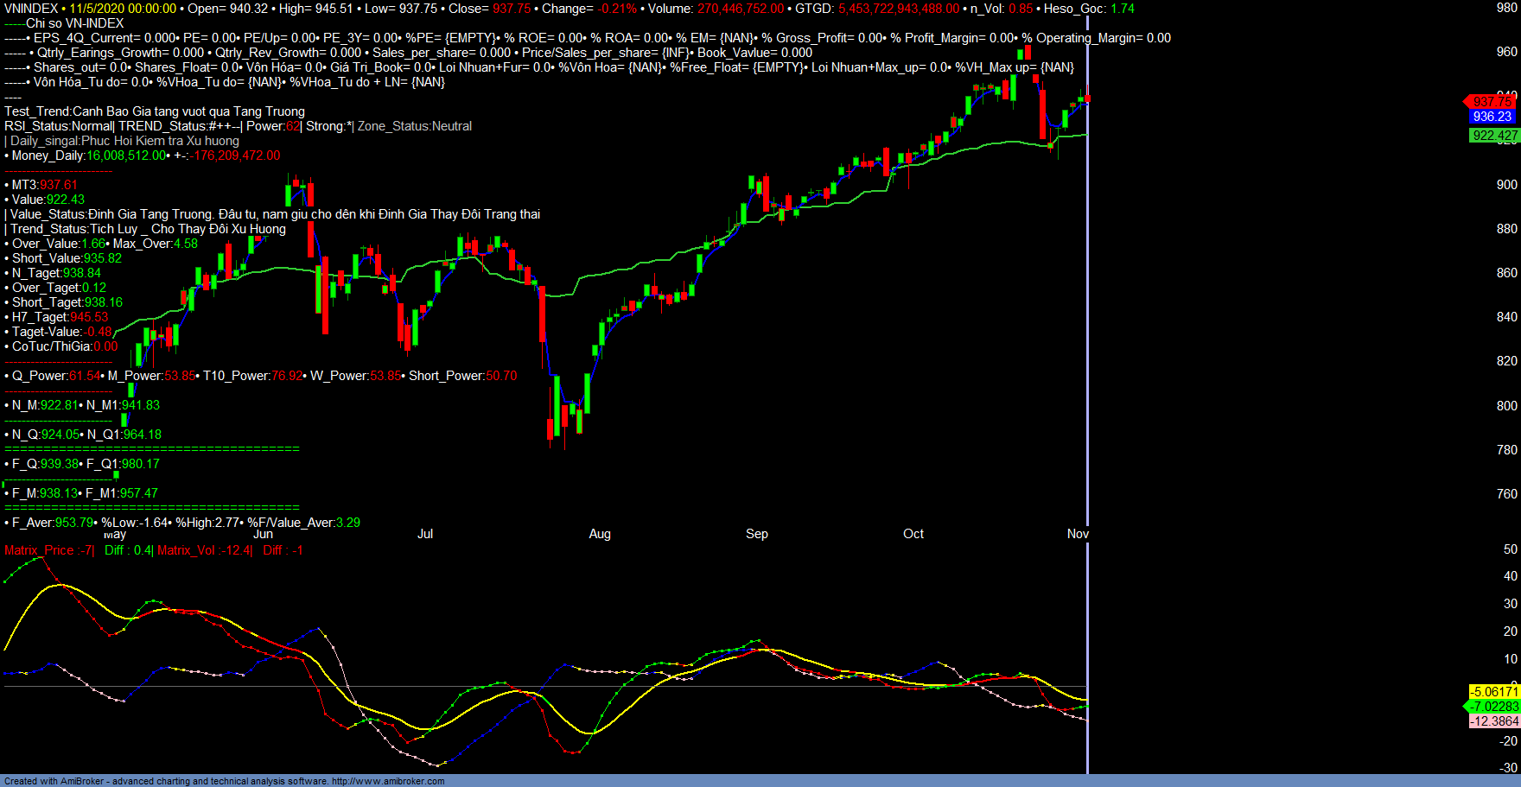This screenshot has height=787, width=1521.
Task: Click the Aug label on time axis
Action: point(600,534)
